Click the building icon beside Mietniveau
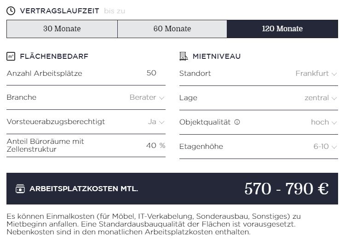 coord(184,57)
